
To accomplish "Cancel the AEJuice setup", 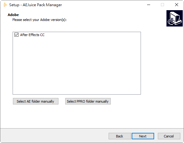I will coord(169,136).
